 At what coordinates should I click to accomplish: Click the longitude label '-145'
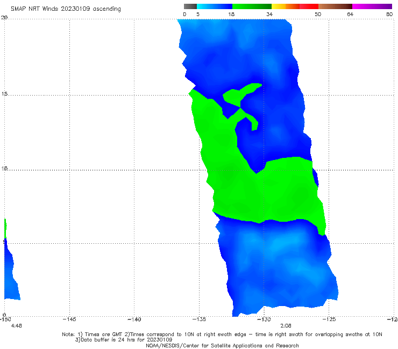click(69, 319)
